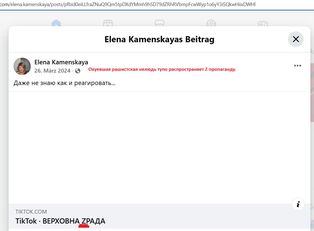The image size is (314, 231).
Task: Open the post date 26. März 2024
Action: (x=52, y=71)
